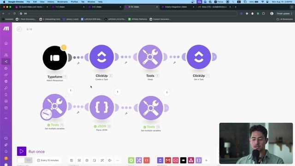This screenshot has height=166, width=295.
Task: Open purple Tools icon in bottom bar
Action: [x=139, y=160]
